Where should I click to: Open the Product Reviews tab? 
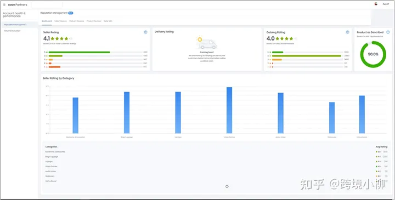(94, 21)
